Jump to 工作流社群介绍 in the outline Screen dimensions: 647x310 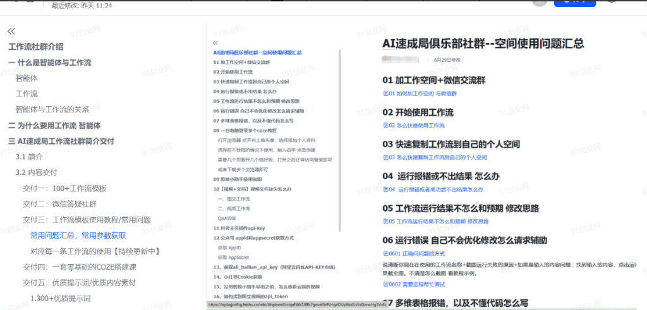(x=36, y=47)
